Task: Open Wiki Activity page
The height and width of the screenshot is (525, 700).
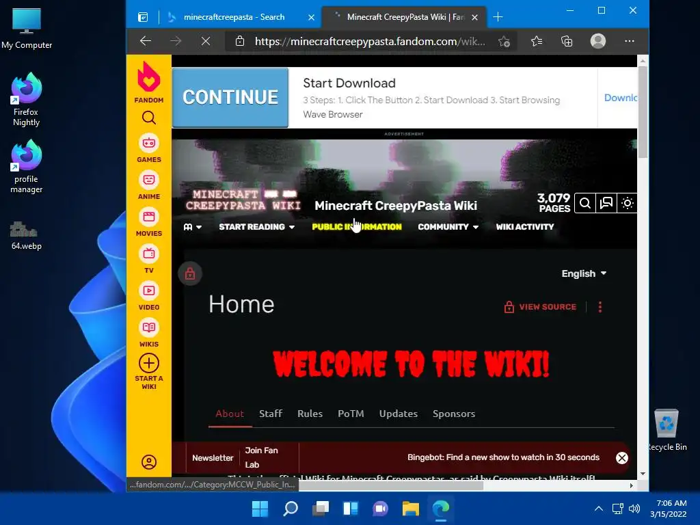Action: coord(524,227)
